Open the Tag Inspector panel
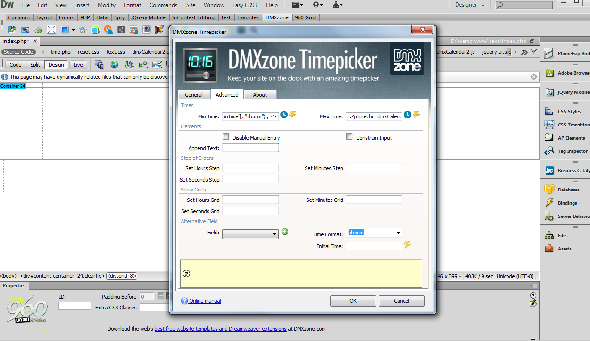Image resolution: width=590 pixels, height=341 pixels. pos(566,151)
